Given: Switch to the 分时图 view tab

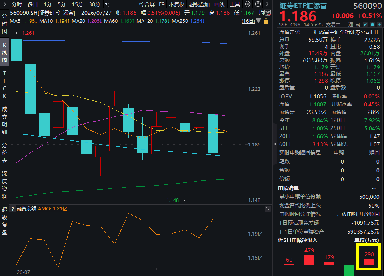Looking at the screenshot, I should [4, 24].
